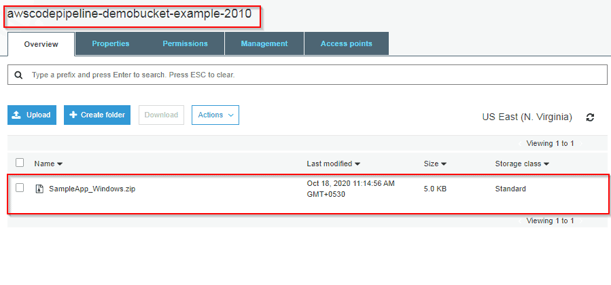This screenshot has height=285, width=611.
Task: Click the Download button
Action: (161, 115)
